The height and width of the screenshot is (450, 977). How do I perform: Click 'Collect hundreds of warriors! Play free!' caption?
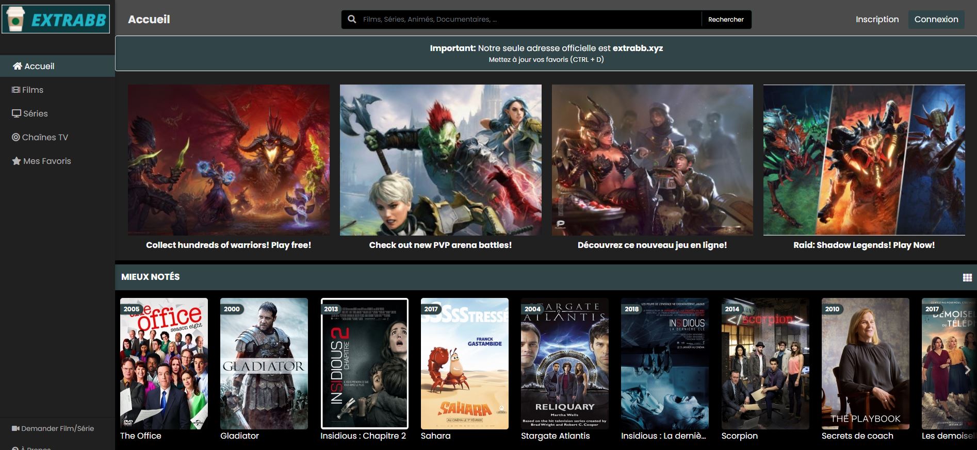coord(229,245)
